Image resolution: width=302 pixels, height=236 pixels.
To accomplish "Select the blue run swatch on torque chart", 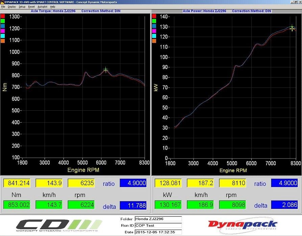I will click(x=2, y=26).
